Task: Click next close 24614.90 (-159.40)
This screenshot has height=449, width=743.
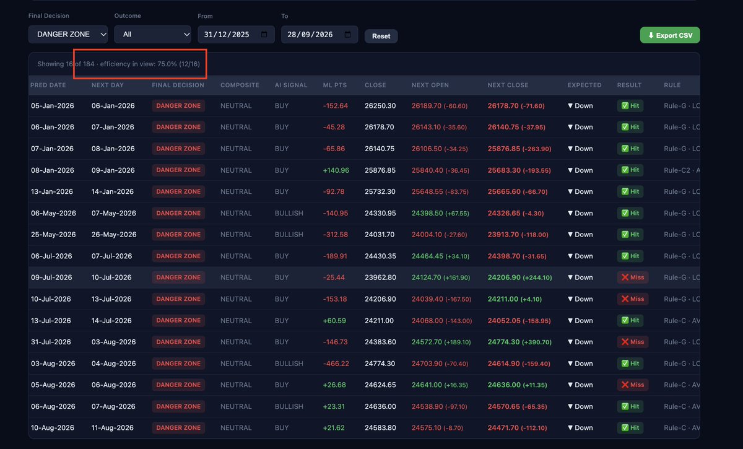Action: coord(519,364)
